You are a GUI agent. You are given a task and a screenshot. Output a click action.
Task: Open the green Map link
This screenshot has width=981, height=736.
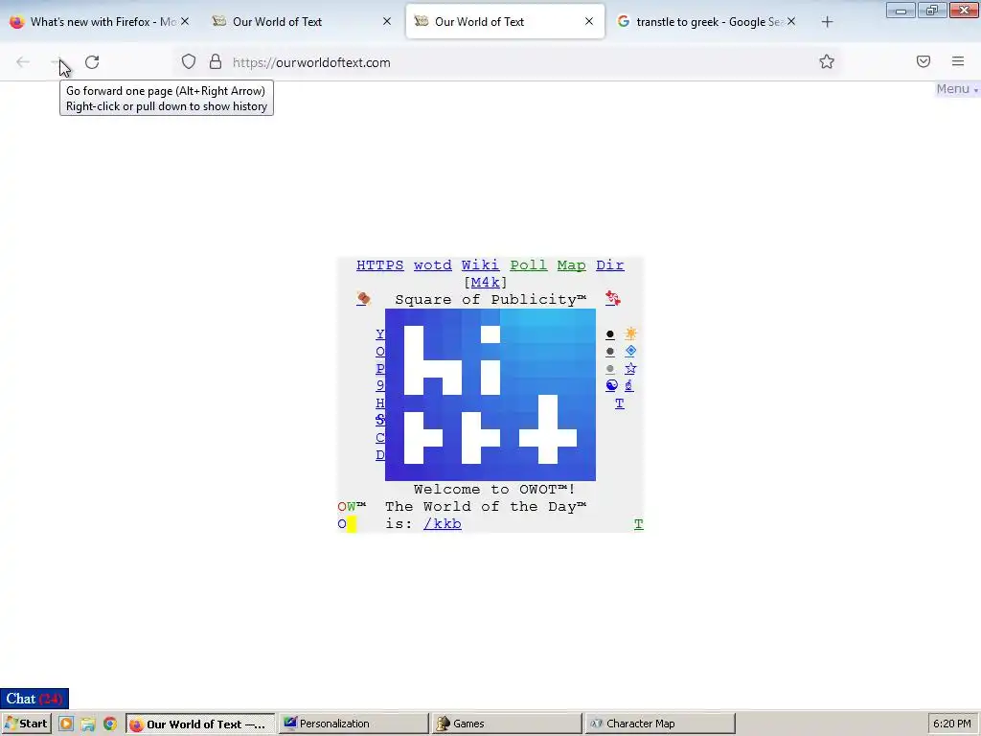click(571, 265)
